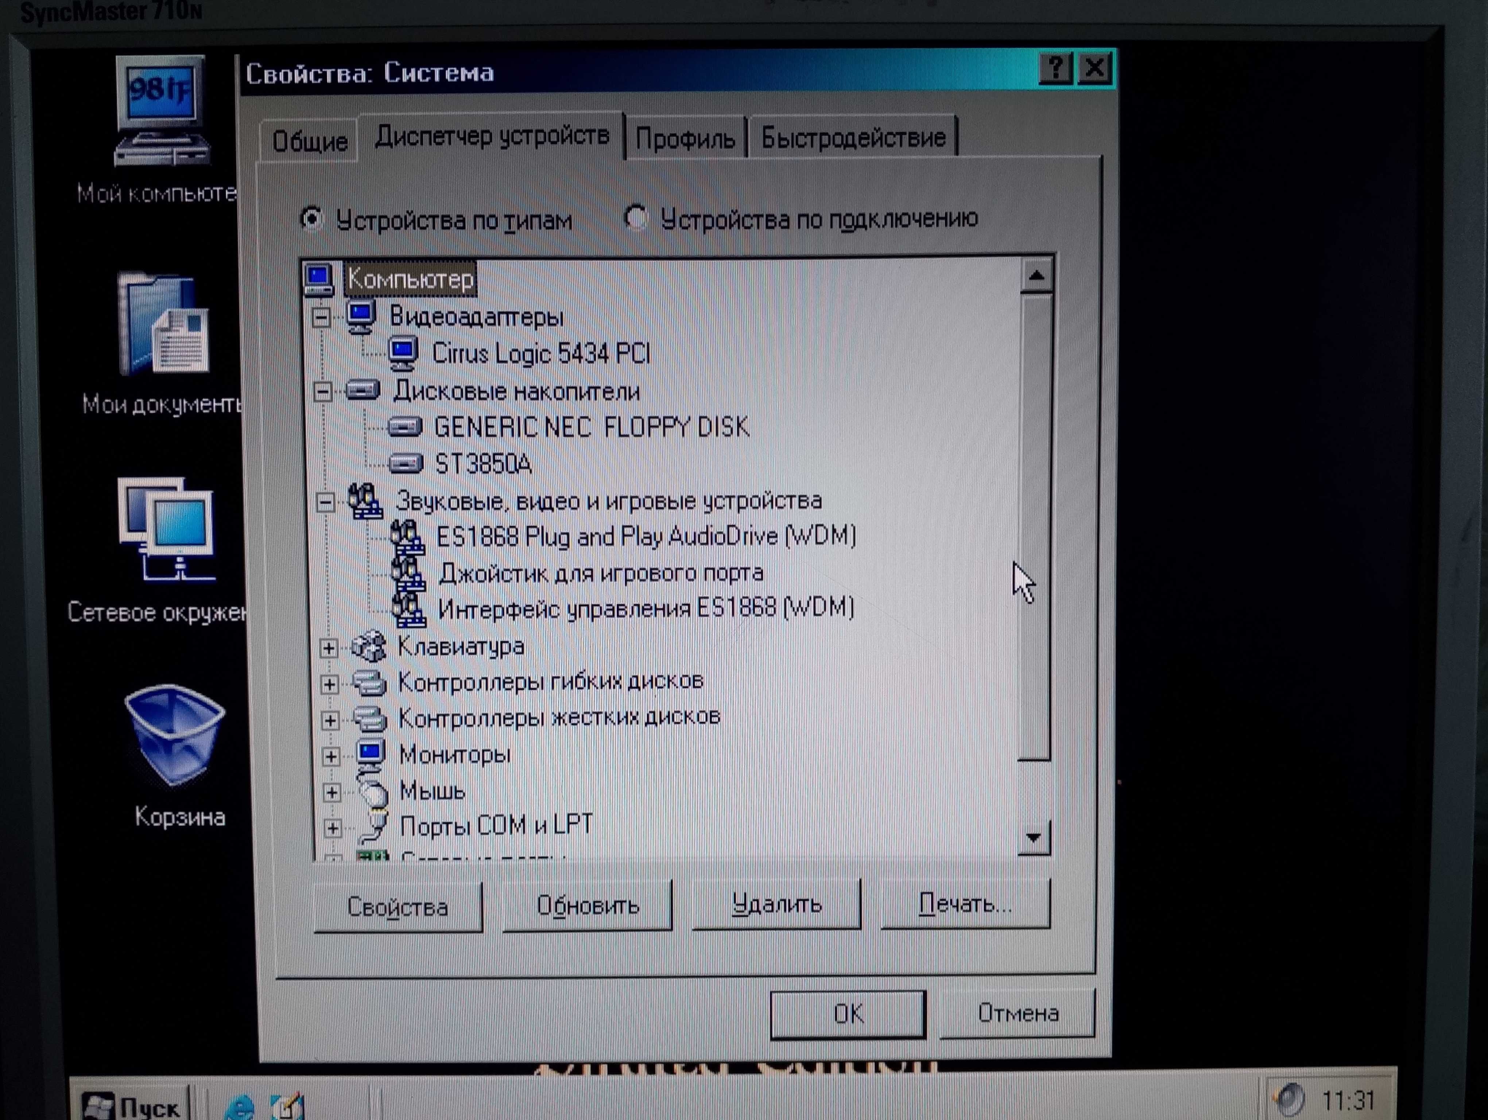The image size is (1488, 1120).
Task: Select the 'Компьютер' tree label
Action: tap(410, 279)
